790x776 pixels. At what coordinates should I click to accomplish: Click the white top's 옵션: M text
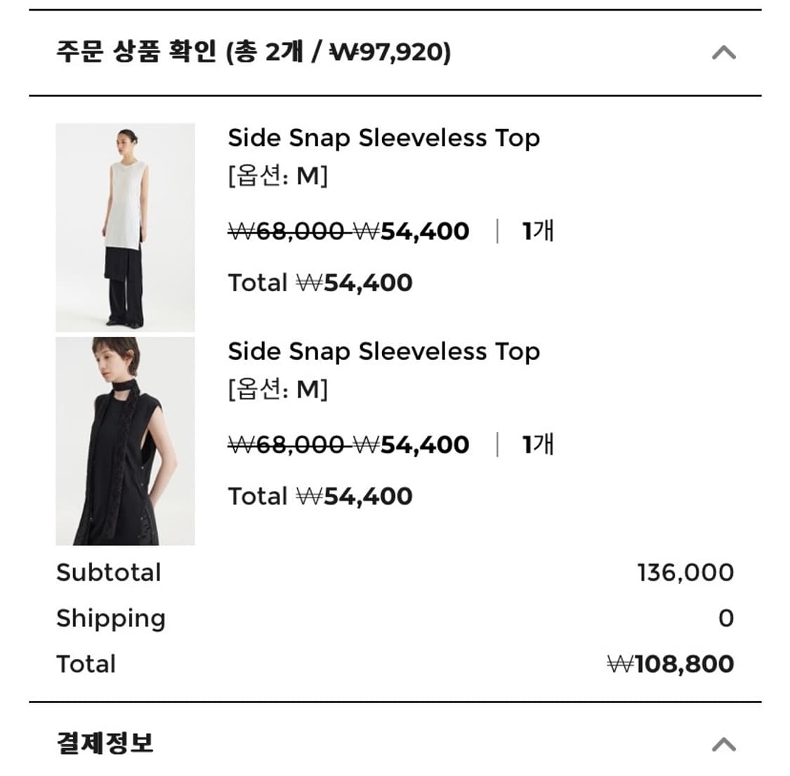click(277, 176)
